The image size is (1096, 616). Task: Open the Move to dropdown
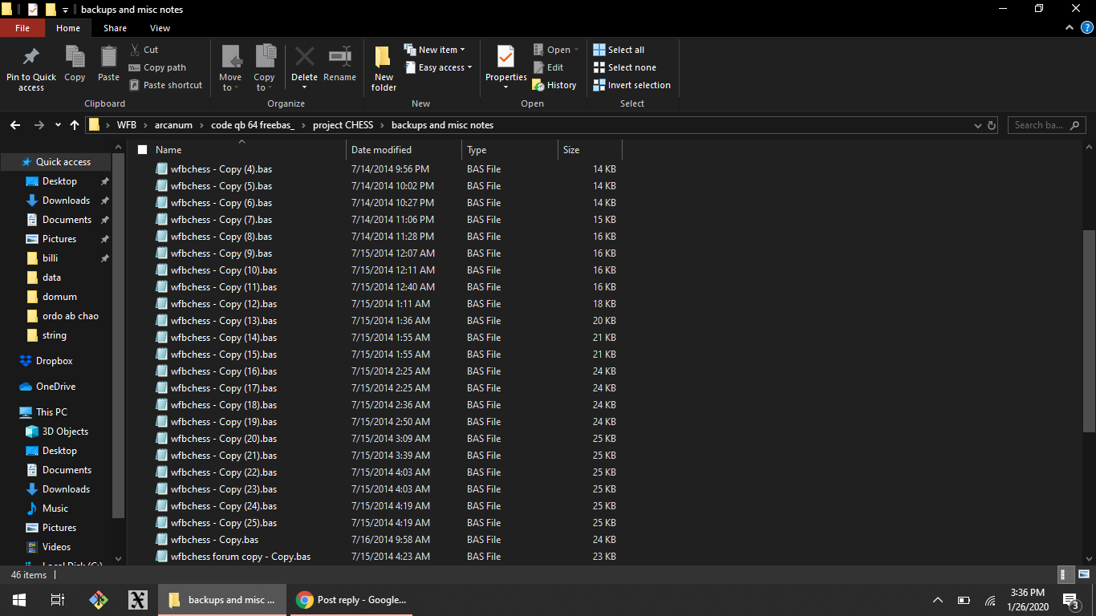(x=230, y=87)
